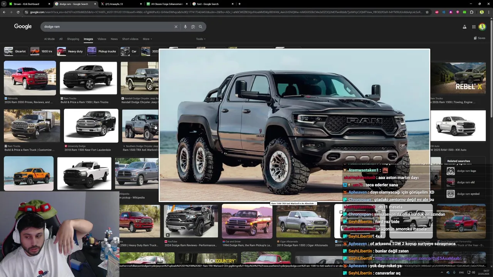The image size is (493, 277).
Task: Open browser three-dot menu
Action: (489, 12)
